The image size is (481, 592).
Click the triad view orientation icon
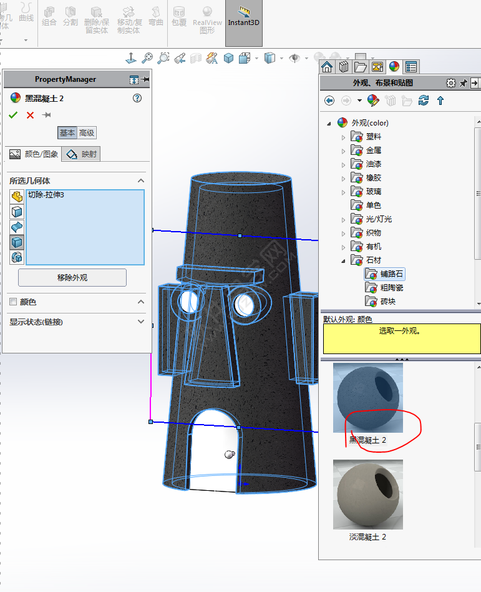pyautogui.click(x=131, y=58)
